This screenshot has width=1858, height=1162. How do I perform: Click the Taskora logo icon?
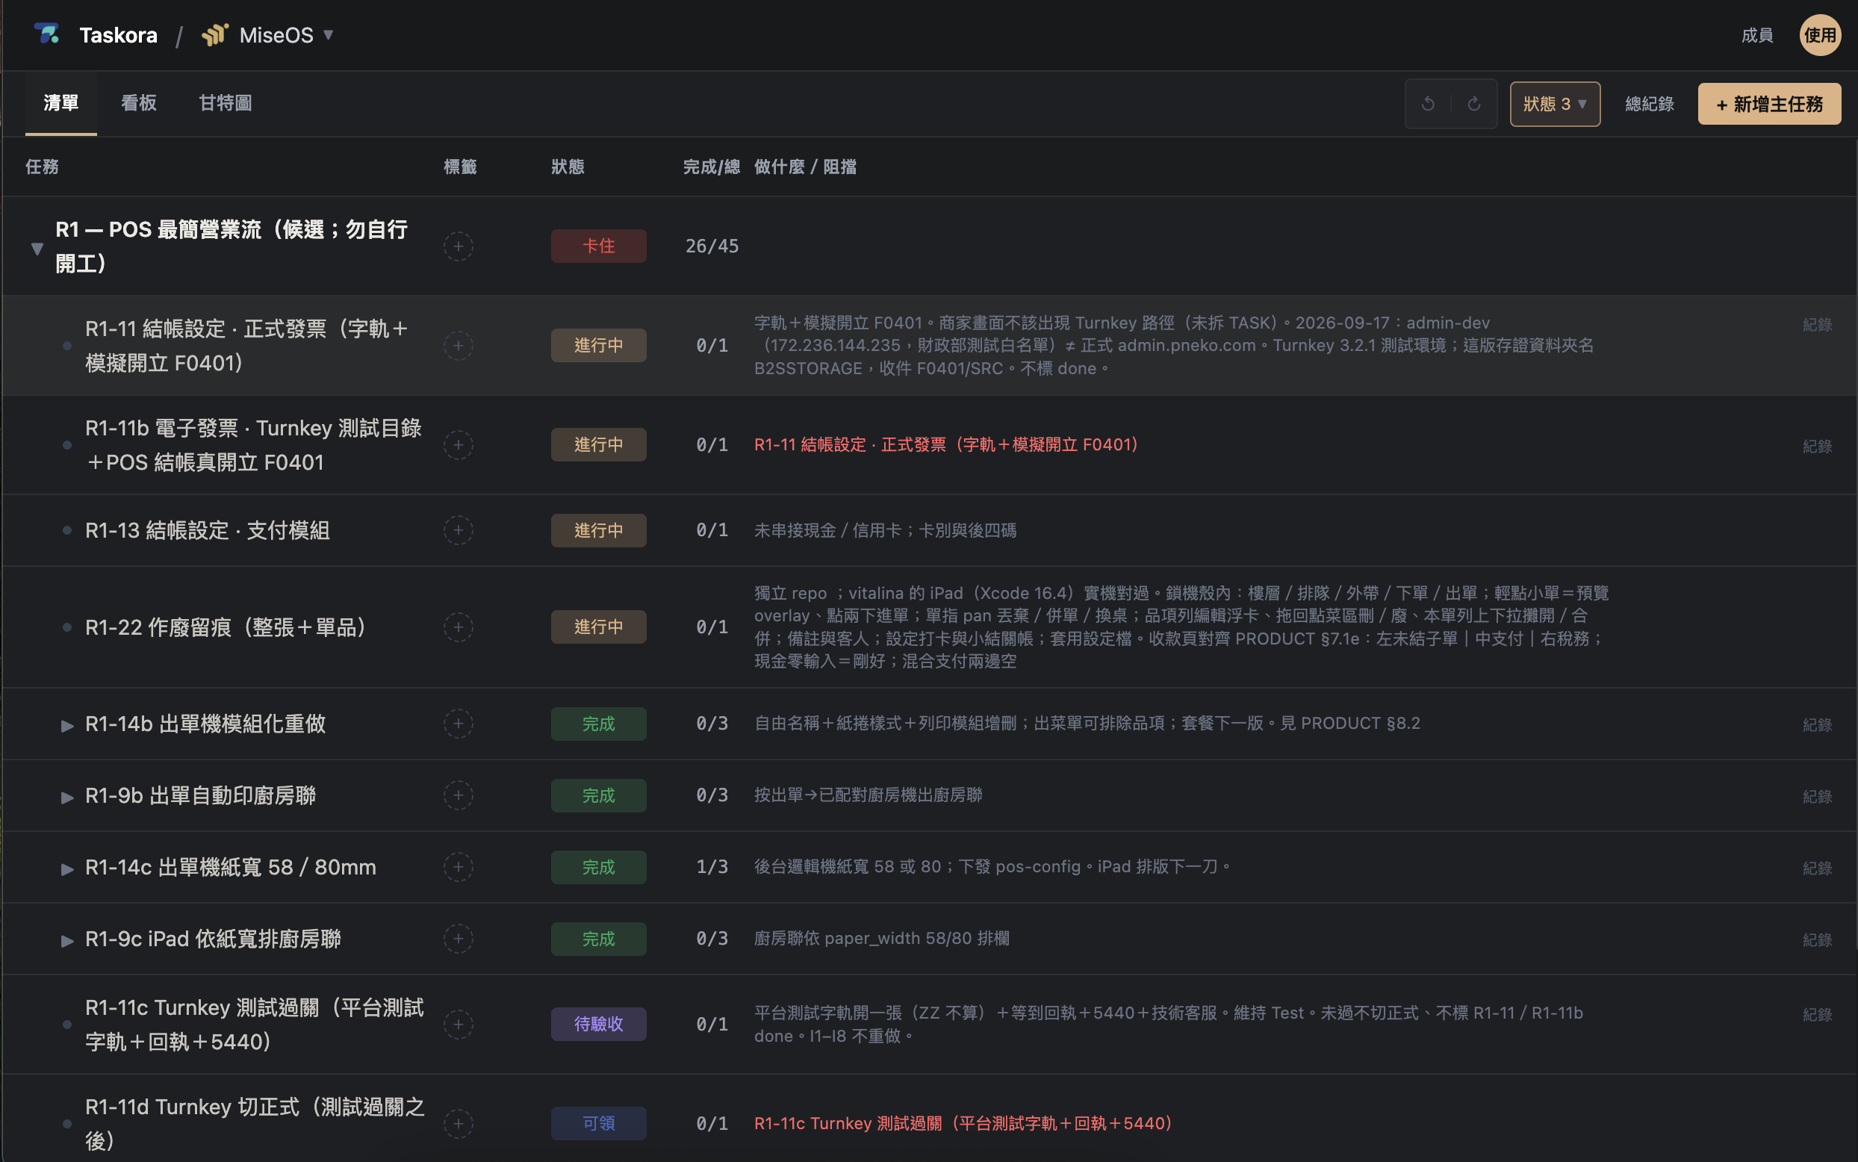[47, 34]
